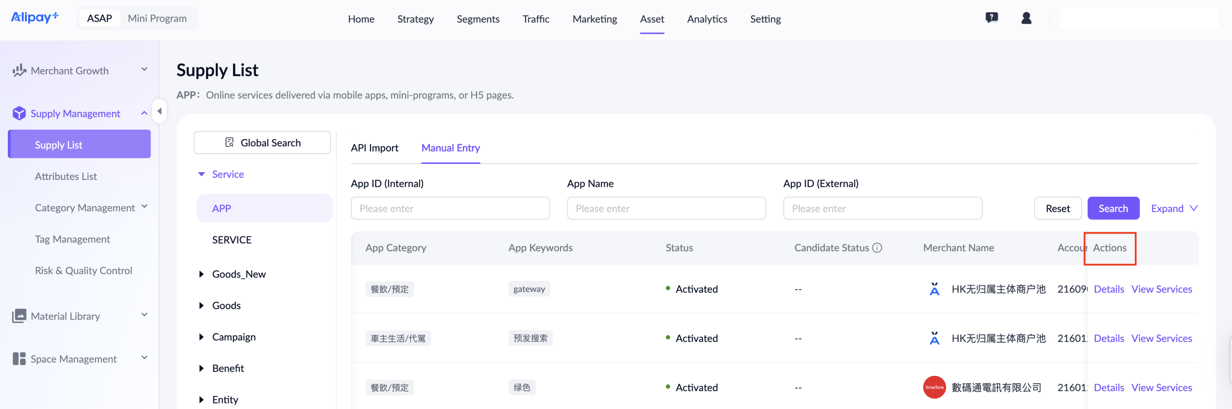Open the help feedback icon

(991, 18)
